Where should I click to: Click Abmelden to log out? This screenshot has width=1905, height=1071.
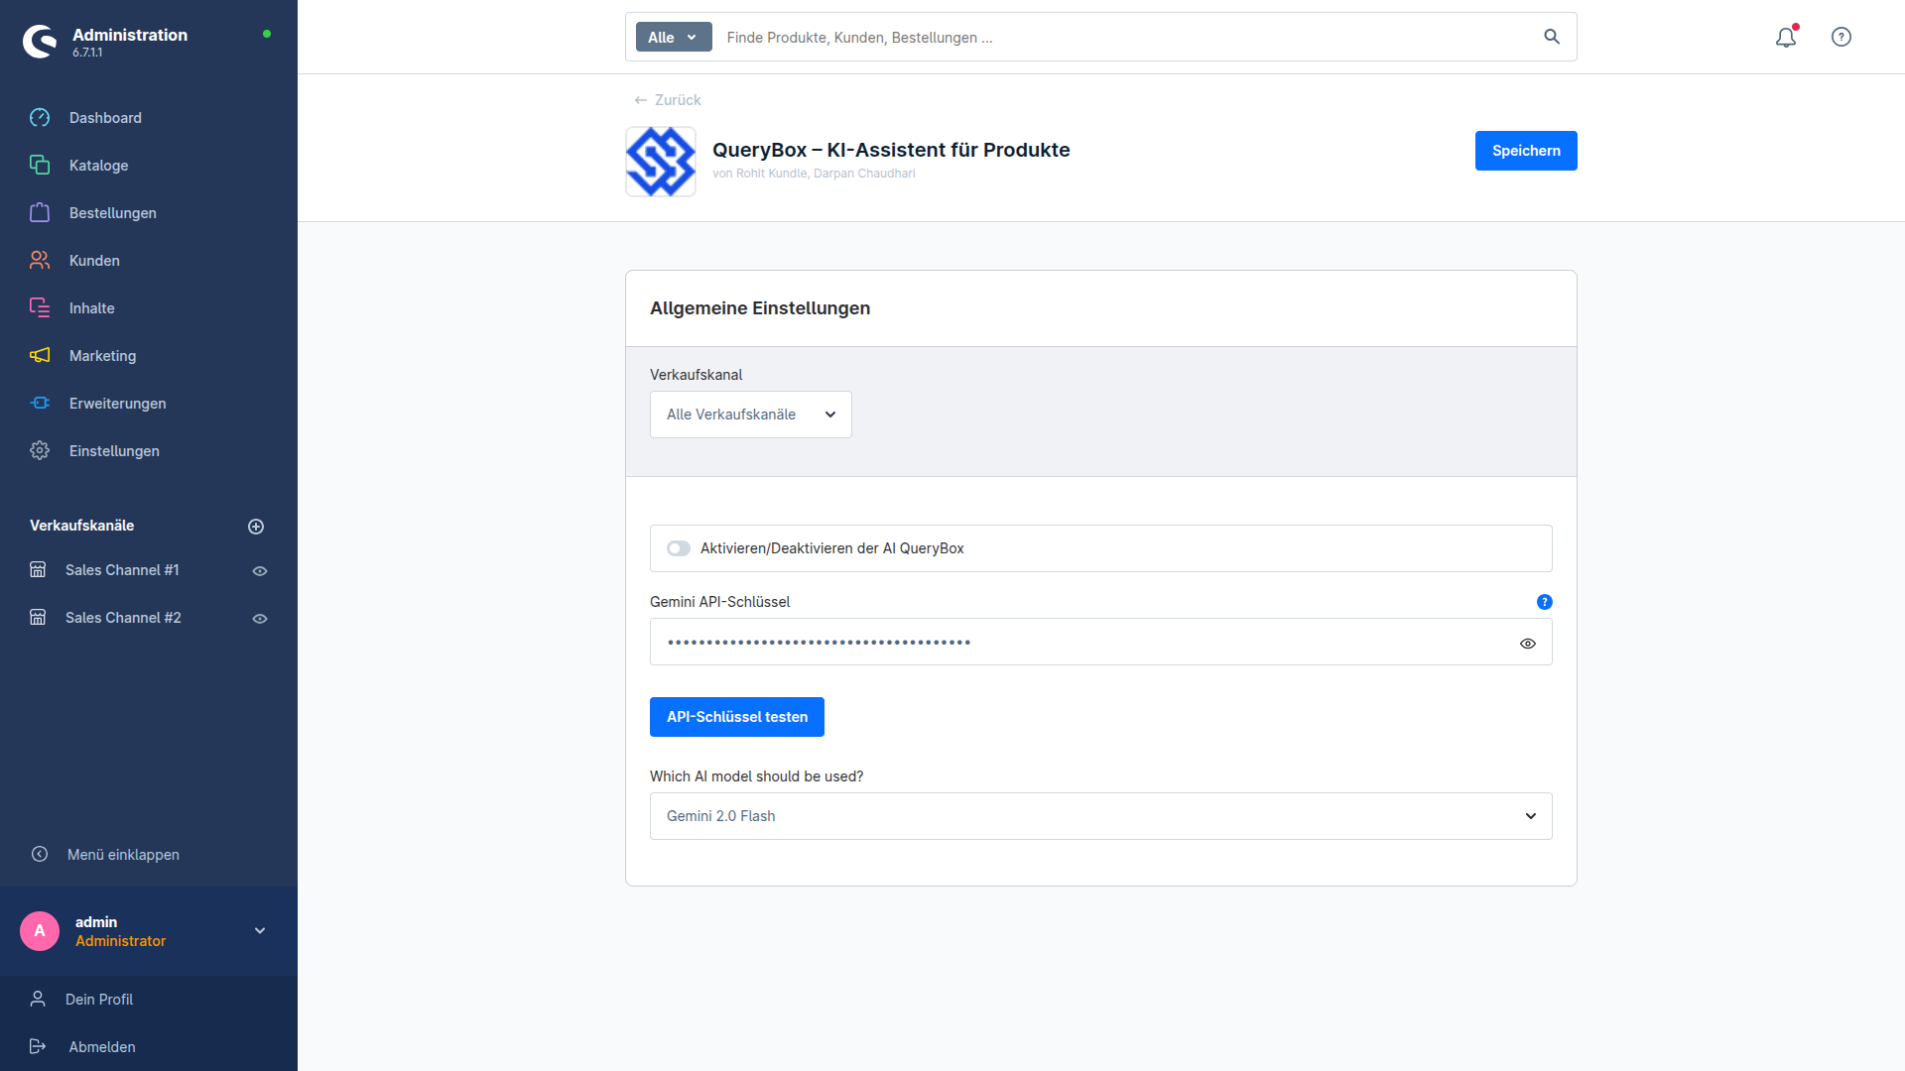click(x=102, y=1047)
